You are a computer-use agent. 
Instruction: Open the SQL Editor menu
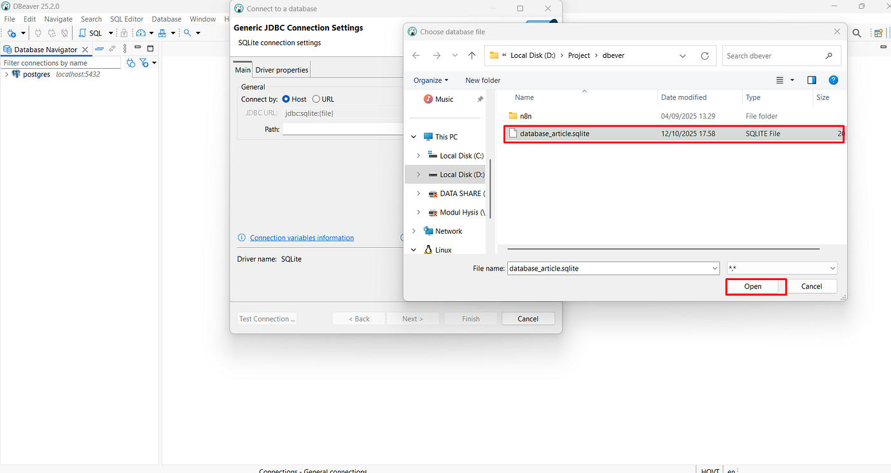[127, 19]
